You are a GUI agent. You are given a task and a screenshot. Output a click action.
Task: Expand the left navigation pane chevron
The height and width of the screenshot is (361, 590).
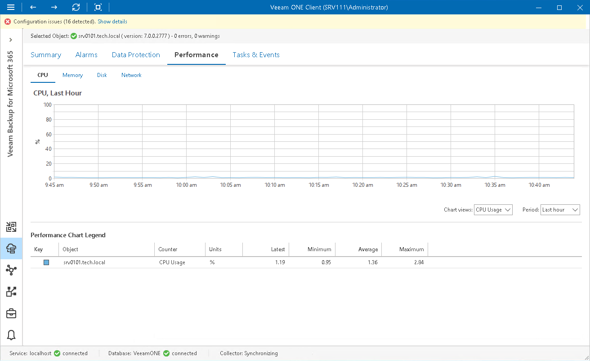[x=11, y=40]
